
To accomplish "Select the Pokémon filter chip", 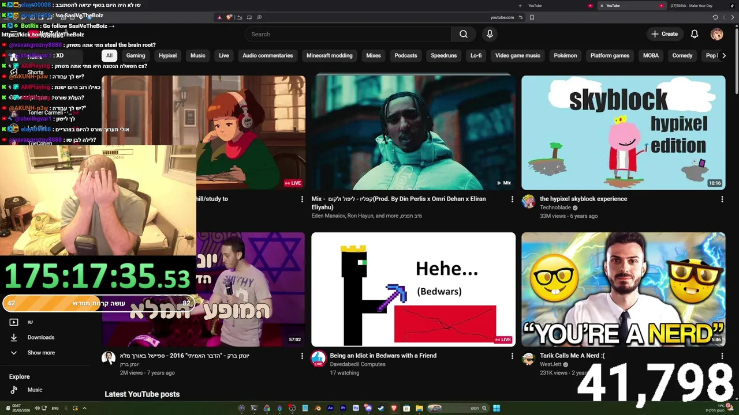I will (565, 55).
